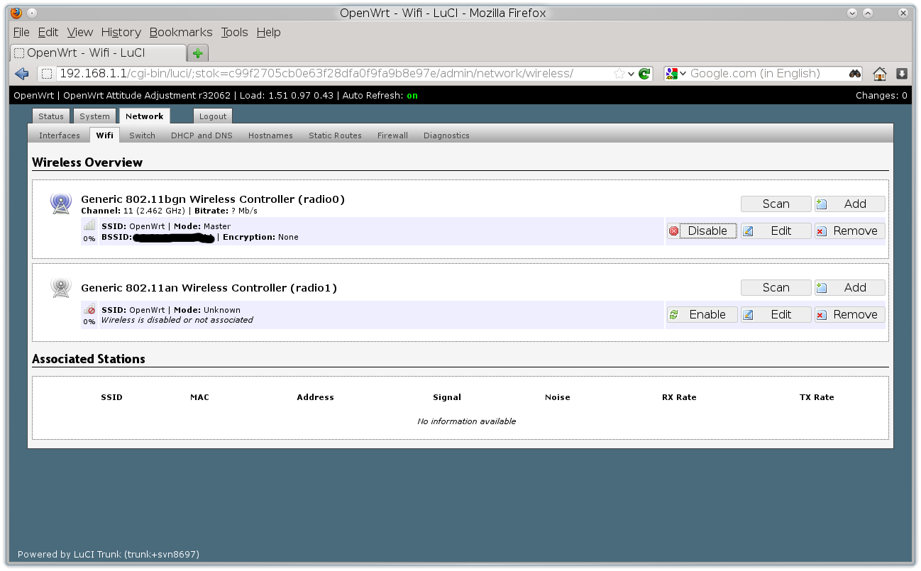Select the Wifi subtab
Screen dimensions: 921x571
click(x=105, y=135)
